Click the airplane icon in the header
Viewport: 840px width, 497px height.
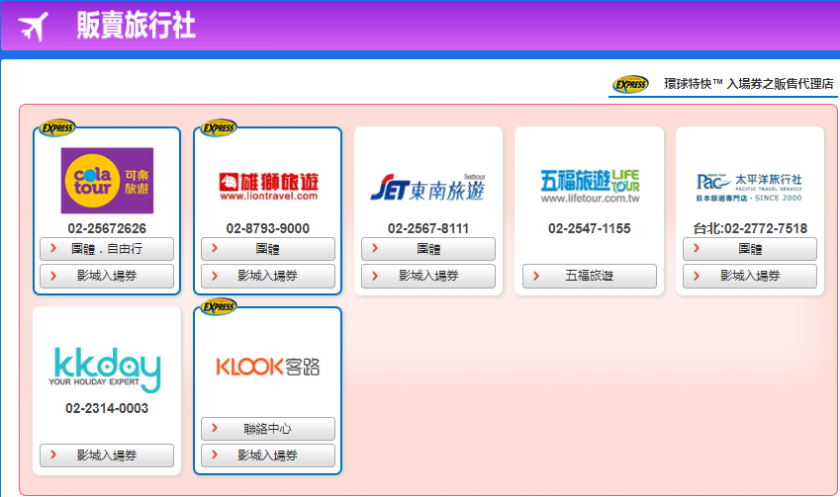34,27
